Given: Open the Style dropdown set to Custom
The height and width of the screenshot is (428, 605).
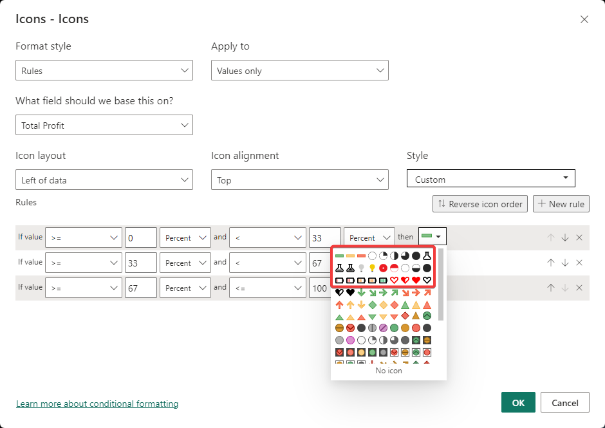Looking at the screenshot, I should [490, 180].
